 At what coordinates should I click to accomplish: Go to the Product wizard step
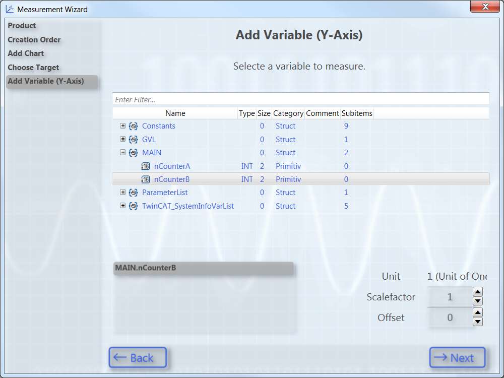(x=22, y=26)
